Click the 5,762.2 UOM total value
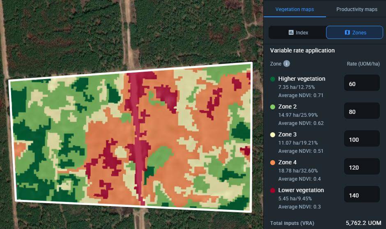This screenshot has width=386, height=229. tap(363, 223)
